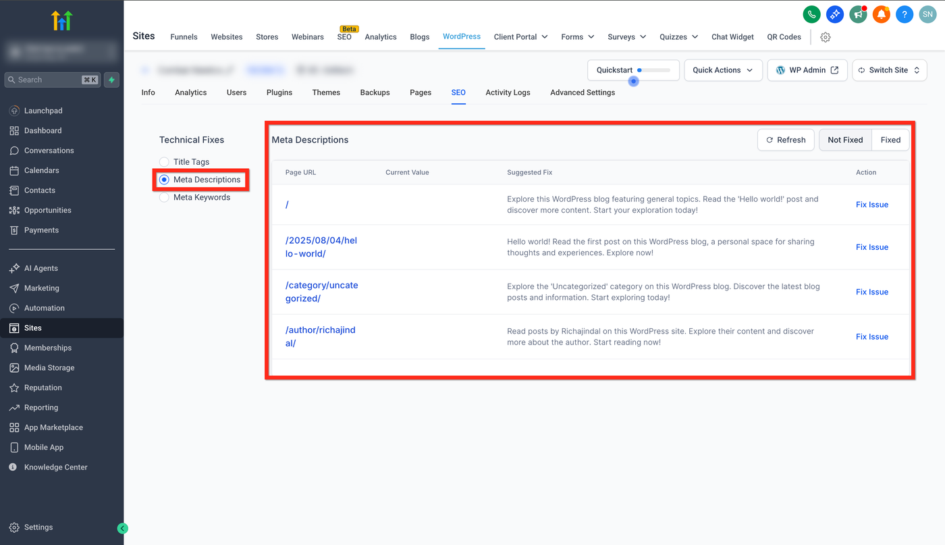Image resolution: width=945 pixels, height=545 pixels.
Task: Click the Refresh button
Action: tap(786, 140)
